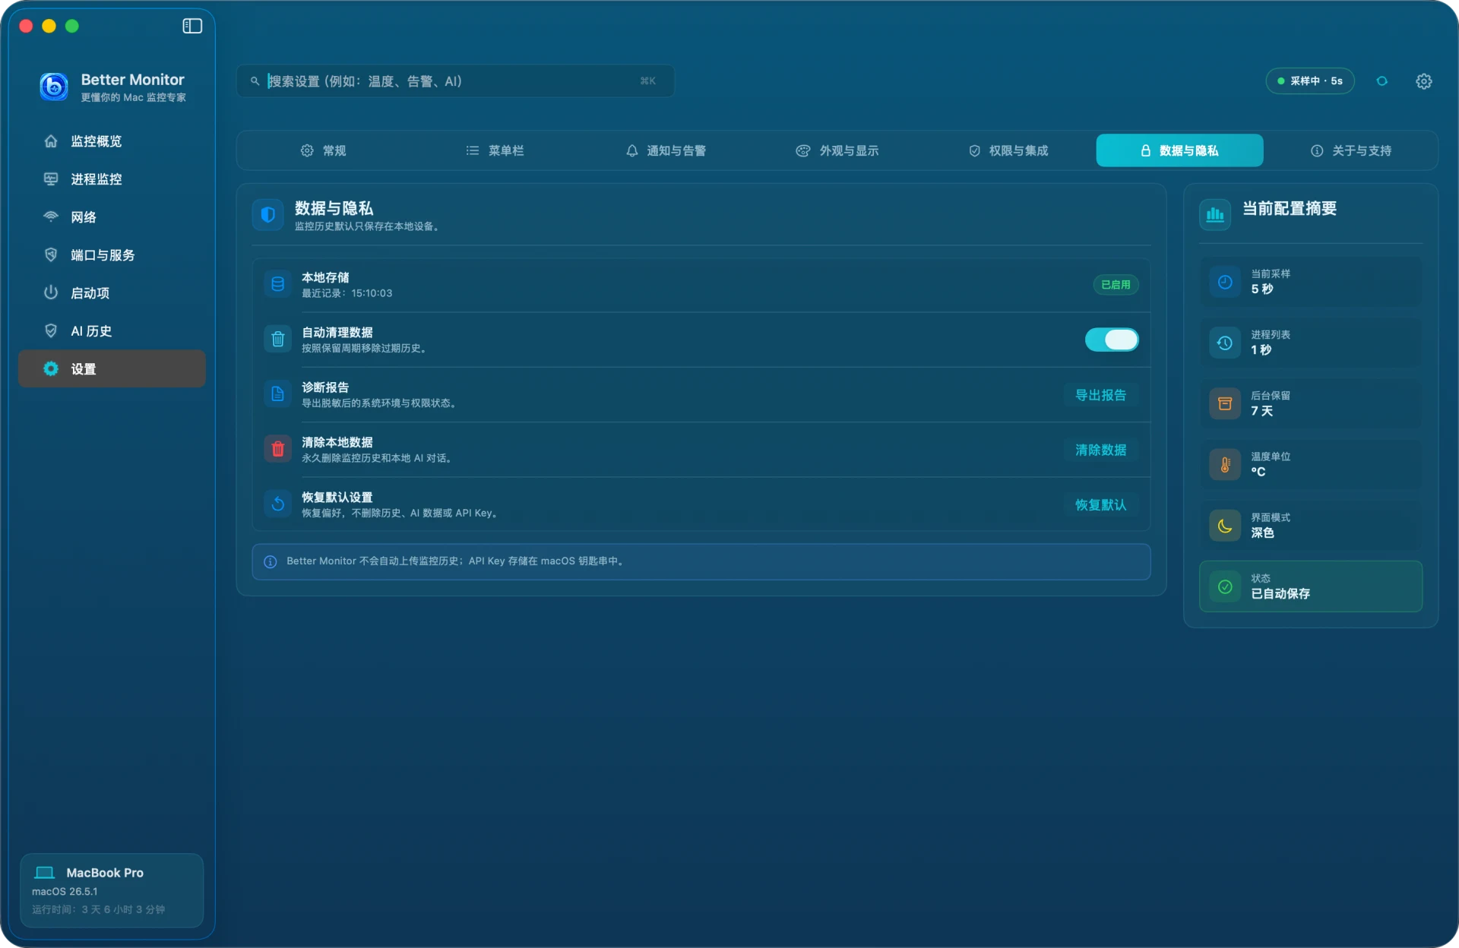
Task: Click the document icon for 诊断报告
Action: point(278,394)
